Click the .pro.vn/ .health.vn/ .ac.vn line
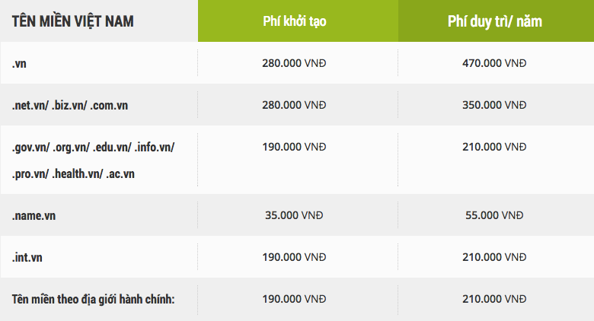The image size is (594, 321). [73, 174]
